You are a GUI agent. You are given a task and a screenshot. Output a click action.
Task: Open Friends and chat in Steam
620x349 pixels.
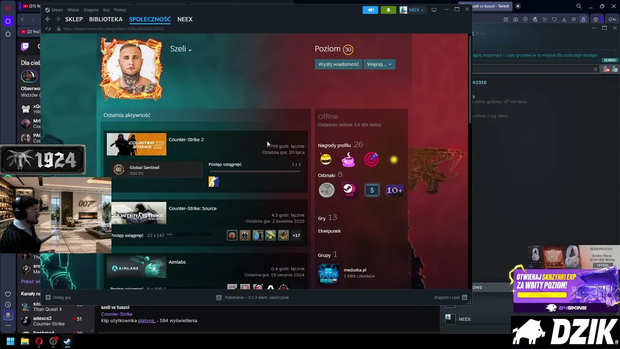point(450,298)
